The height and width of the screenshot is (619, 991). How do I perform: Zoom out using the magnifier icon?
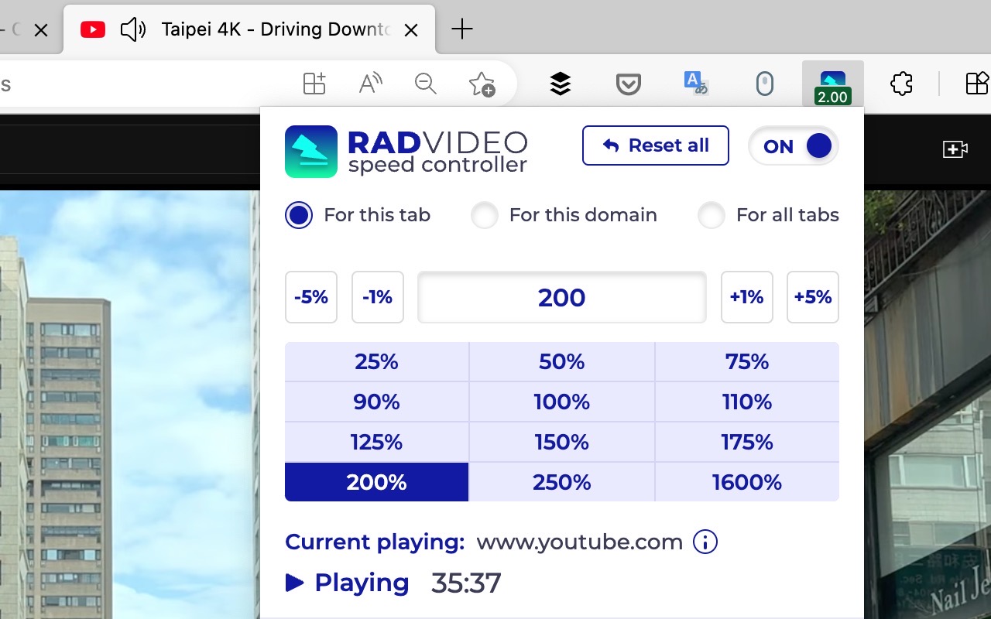click(x=425, y=84)
